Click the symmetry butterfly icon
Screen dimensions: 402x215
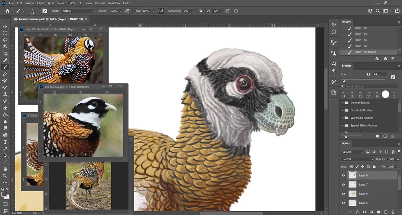tap(236, 11)
